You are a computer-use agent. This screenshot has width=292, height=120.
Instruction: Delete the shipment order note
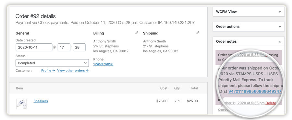pyautogui.click(x=271, y=103)
